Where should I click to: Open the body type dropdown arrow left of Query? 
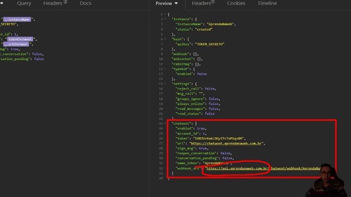point(2,3)
